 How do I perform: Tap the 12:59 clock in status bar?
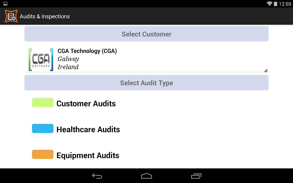(285, 4)
